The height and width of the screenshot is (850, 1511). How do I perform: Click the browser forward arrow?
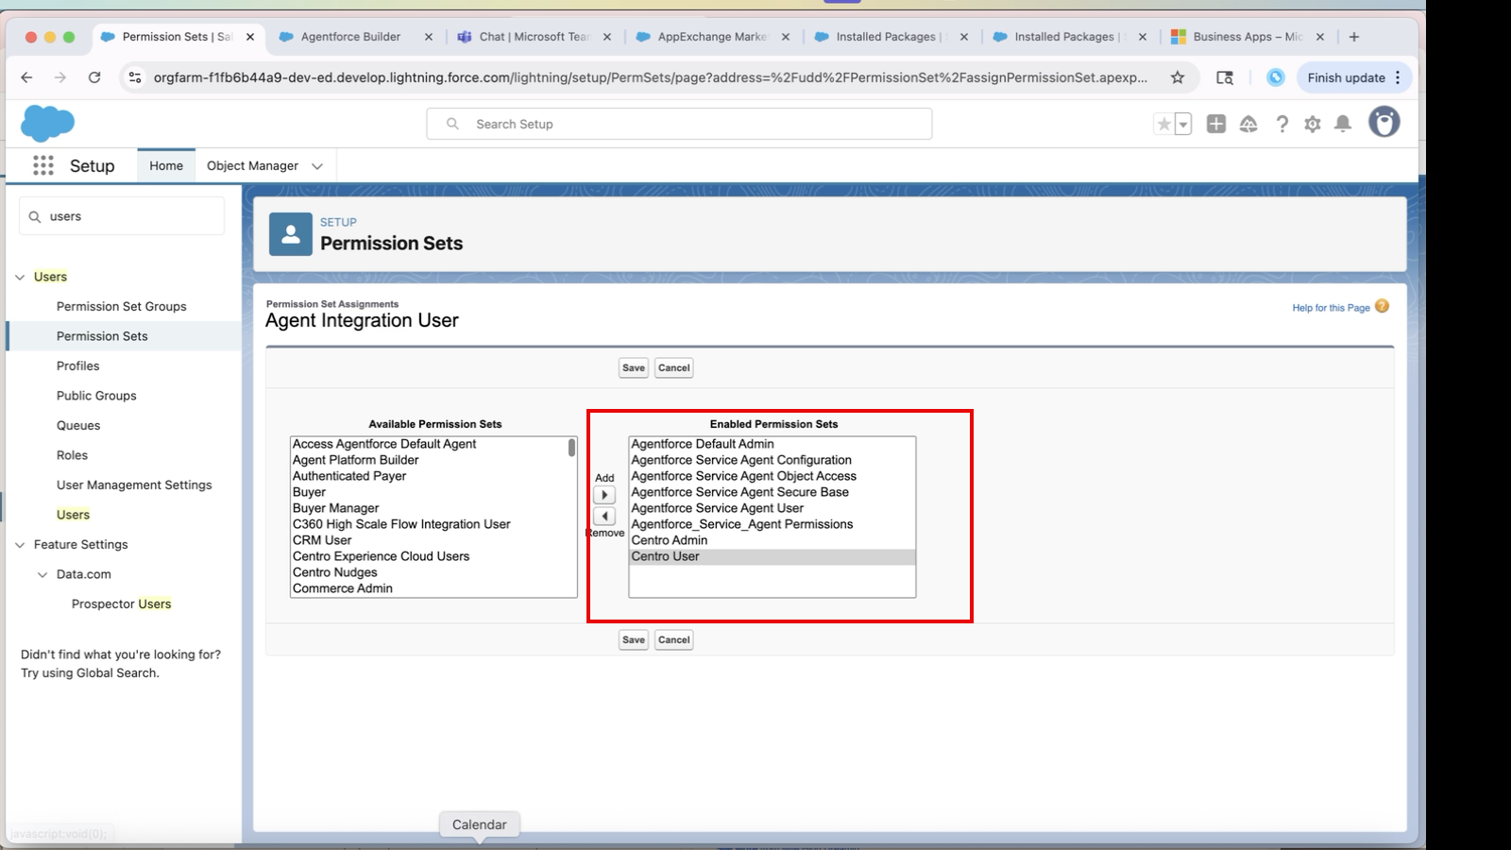click(60, 77)
